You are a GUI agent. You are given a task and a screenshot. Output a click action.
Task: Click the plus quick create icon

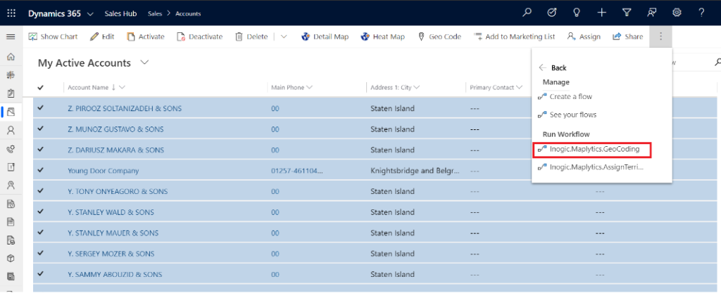click(x=601, y=13)
